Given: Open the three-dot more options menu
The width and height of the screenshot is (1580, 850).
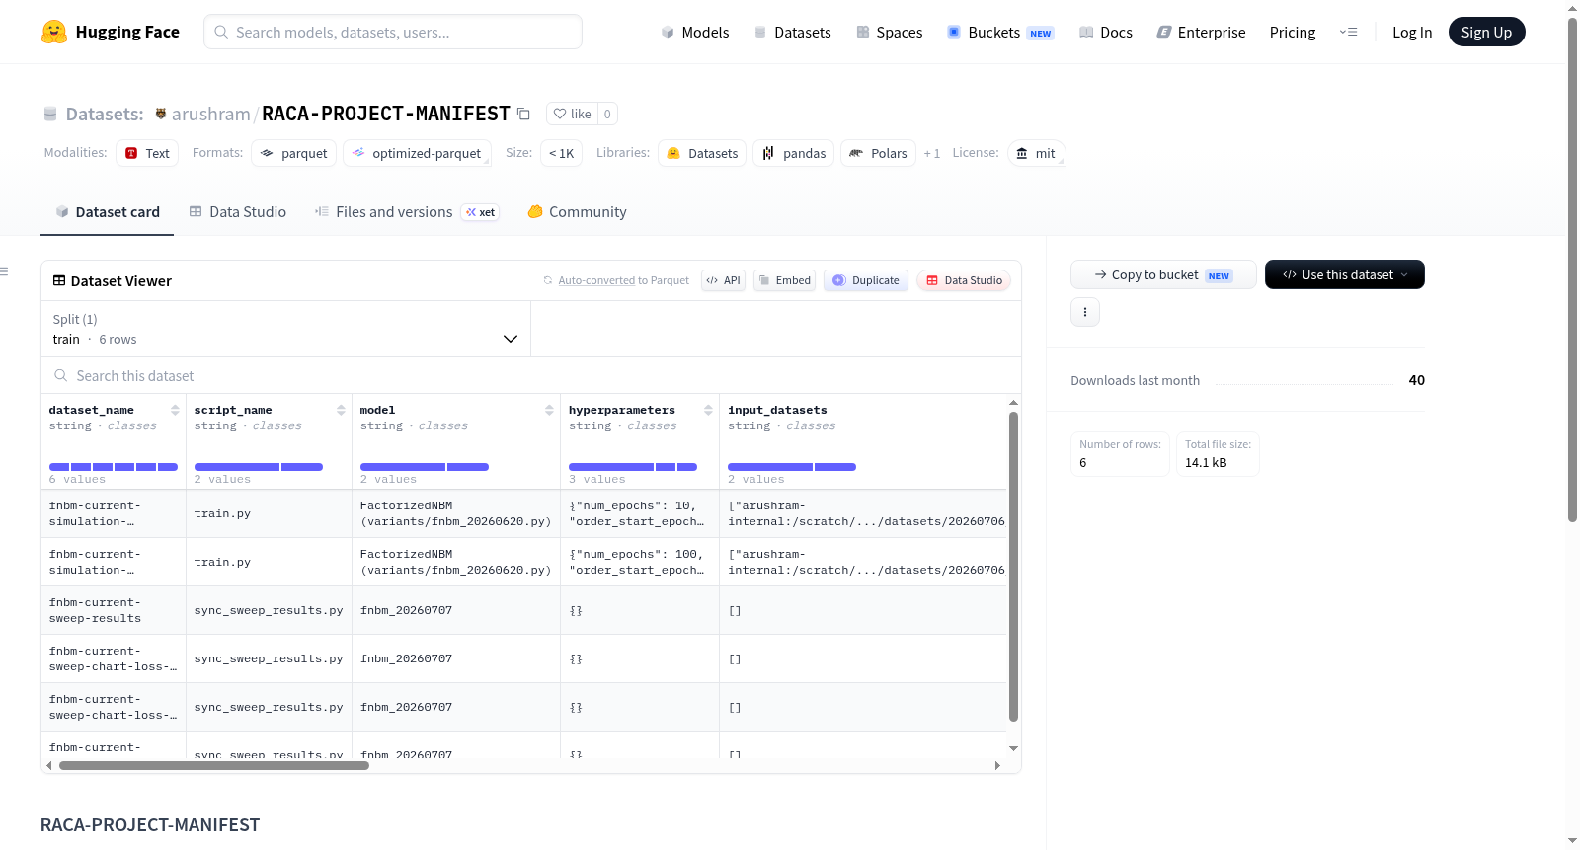Looking at the screenshot, I should click(x=1085, y=312).
